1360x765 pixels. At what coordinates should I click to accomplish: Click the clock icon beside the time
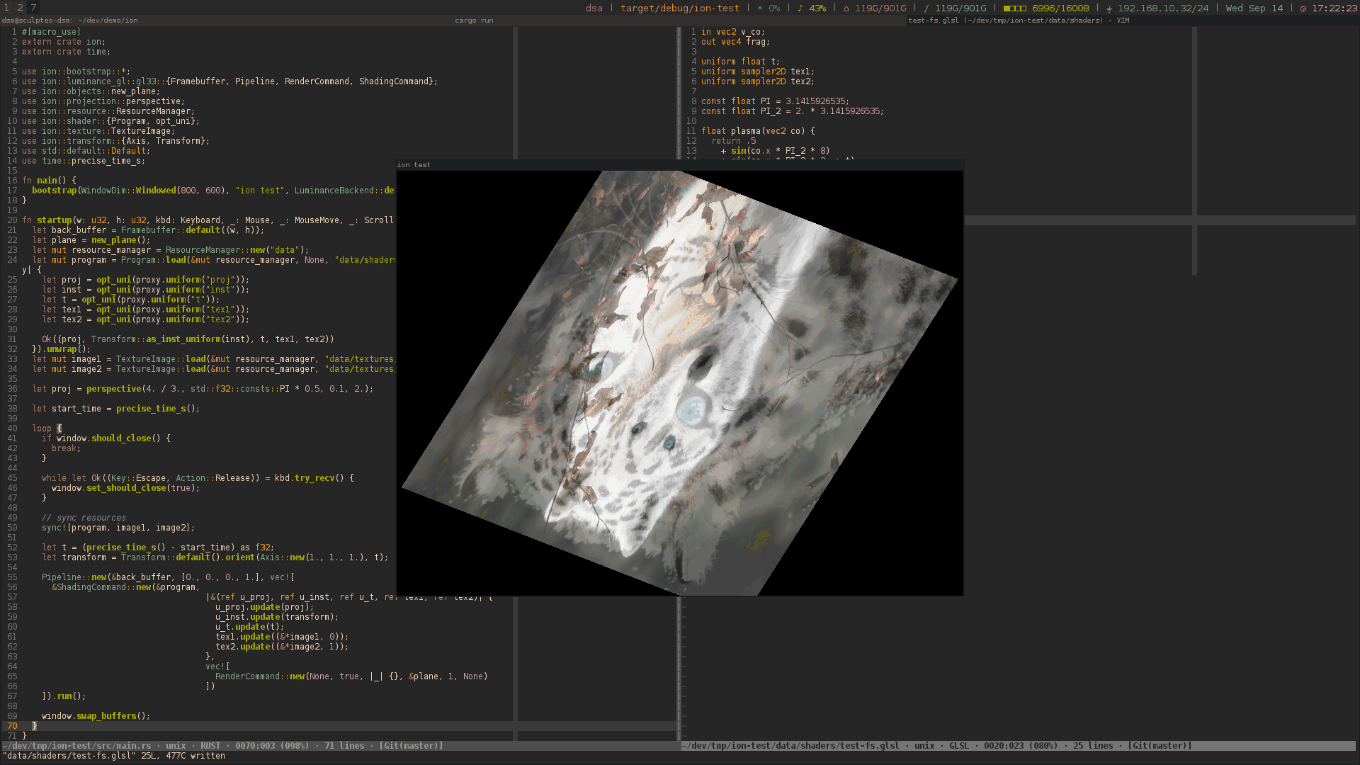1303,8
